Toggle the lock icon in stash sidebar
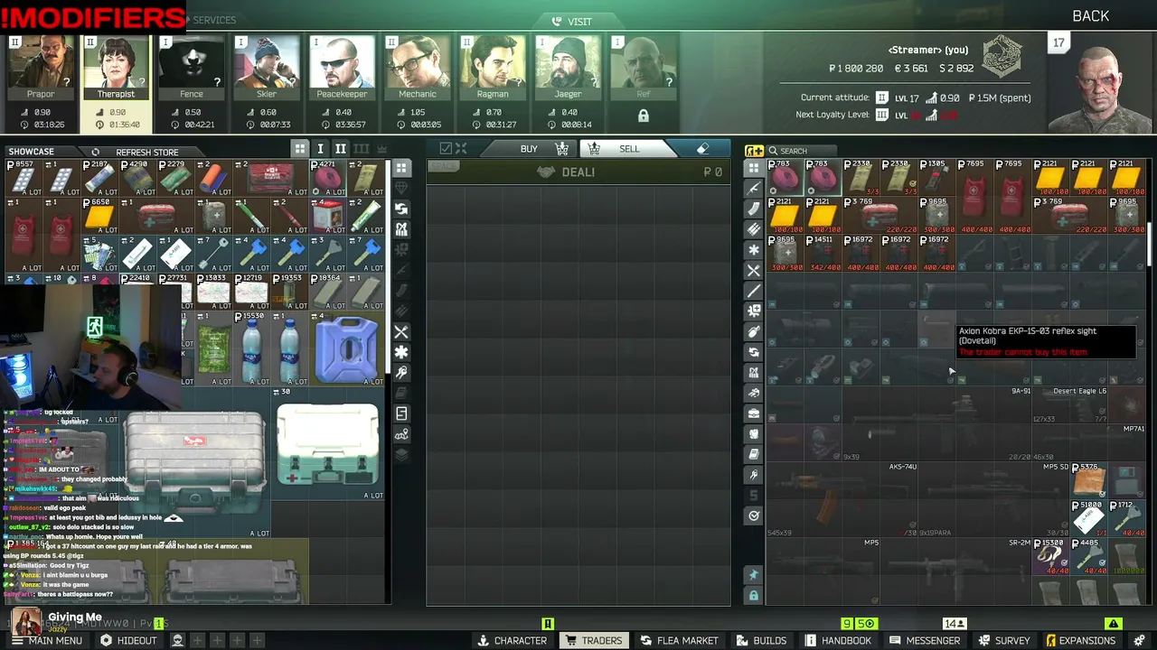1157x650 pixels. 754,596
